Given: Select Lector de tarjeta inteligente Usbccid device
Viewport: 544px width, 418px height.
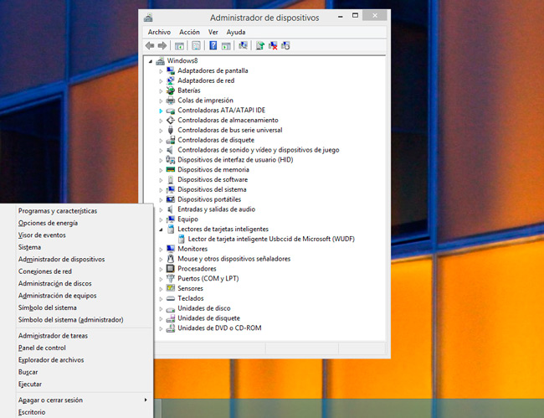Looking at the screenshot, I should click(271, 239).
